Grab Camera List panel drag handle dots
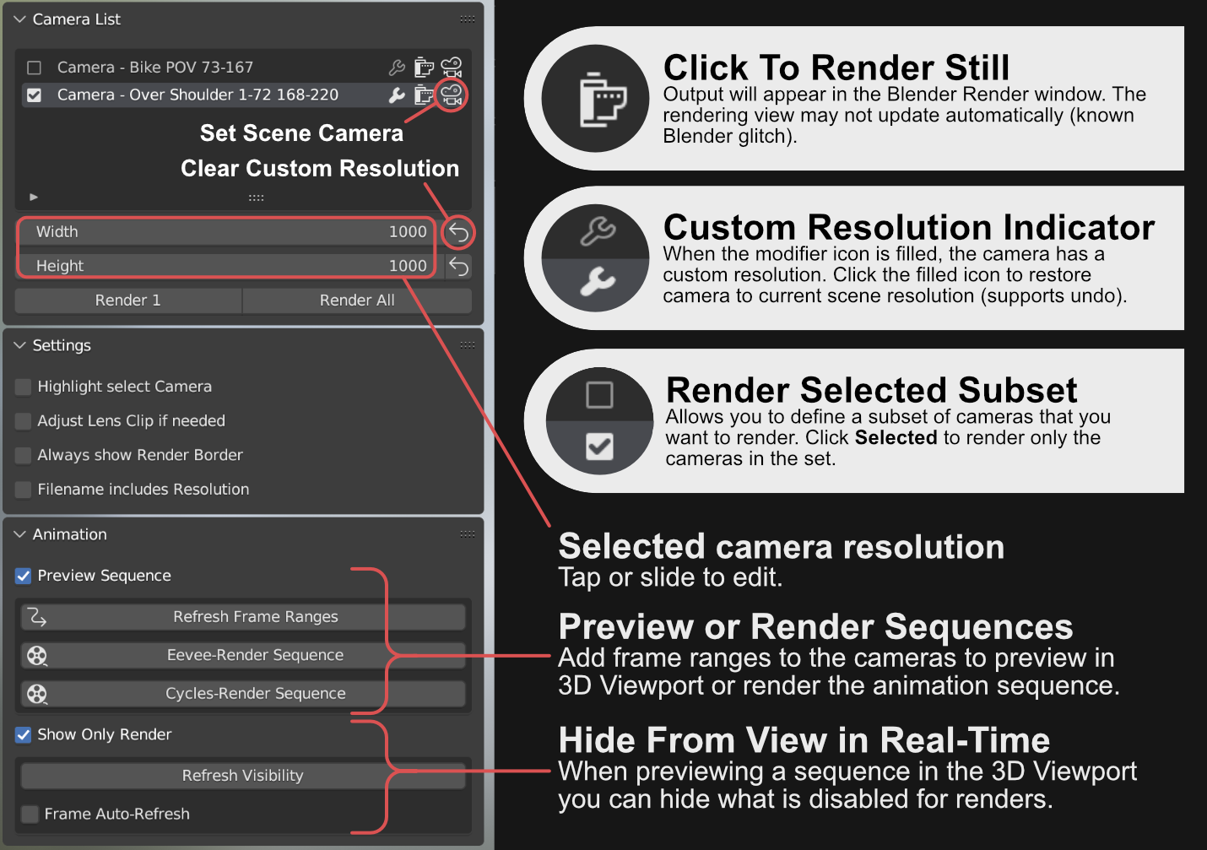Screen dimensions: 1207x850 click(468, 19)
